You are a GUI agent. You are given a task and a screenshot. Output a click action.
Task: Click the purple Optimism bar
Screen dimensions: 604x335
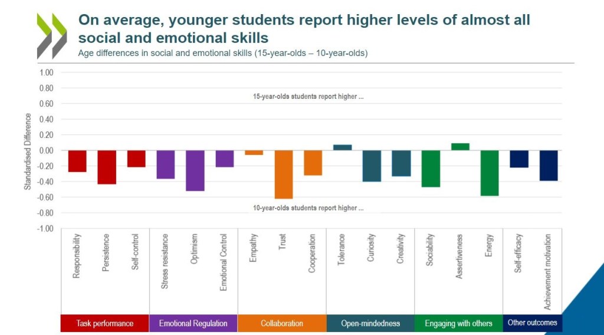click(x=195, y=170)
